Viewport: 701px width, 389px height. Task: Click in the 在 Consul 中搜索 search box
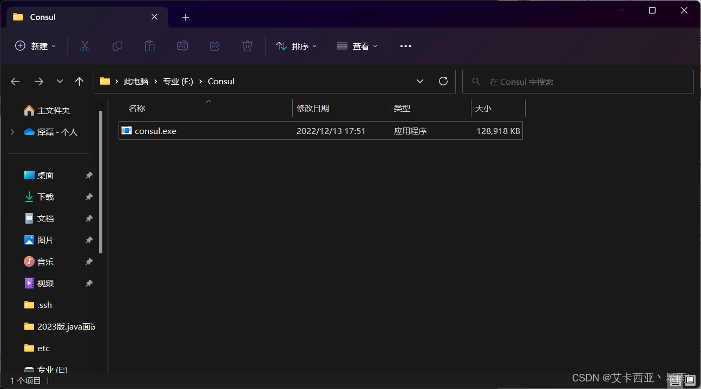tap(578, 82)
